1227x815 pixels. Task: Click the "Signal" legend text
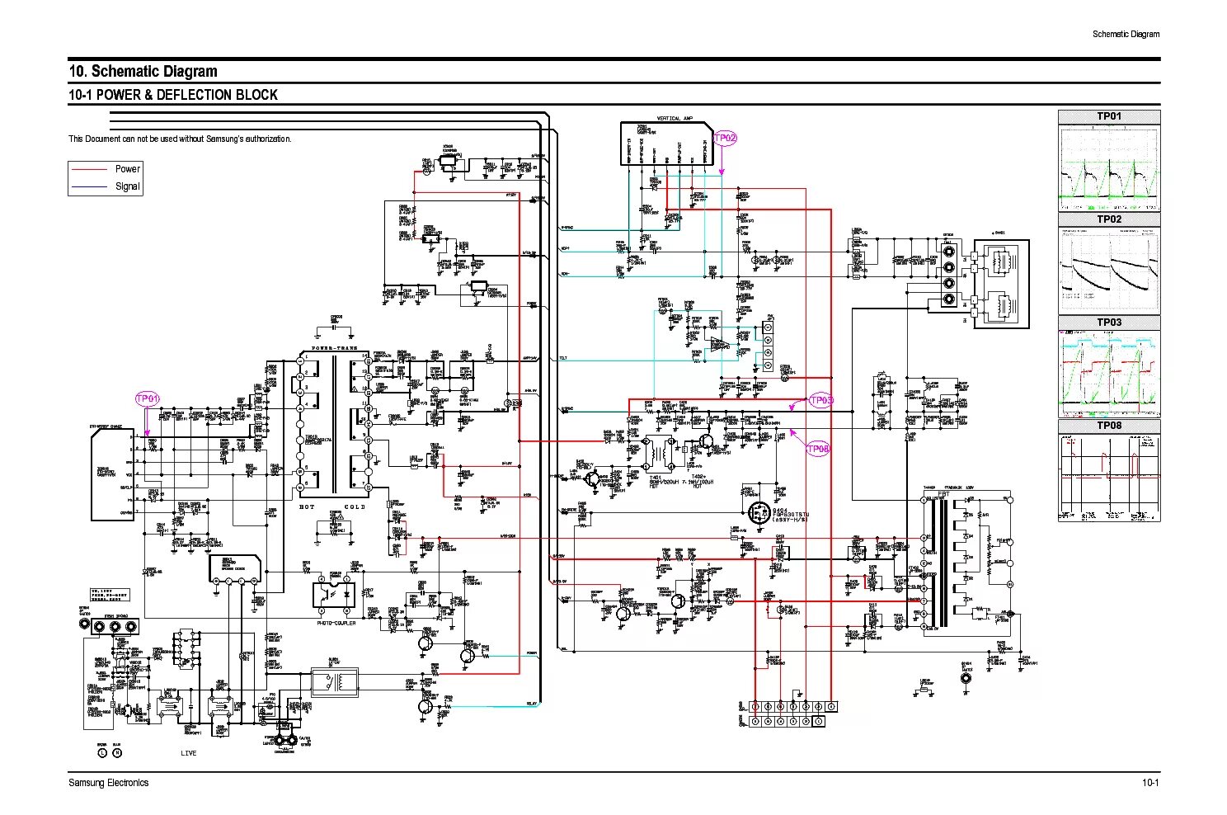(128, 186)
